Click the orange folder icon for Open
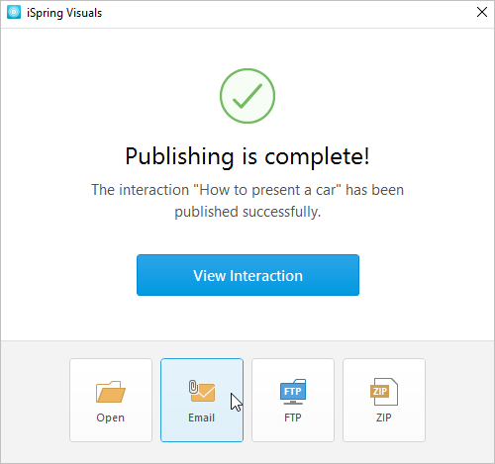This screenshot has width=495, height=464. click(111, 392)
